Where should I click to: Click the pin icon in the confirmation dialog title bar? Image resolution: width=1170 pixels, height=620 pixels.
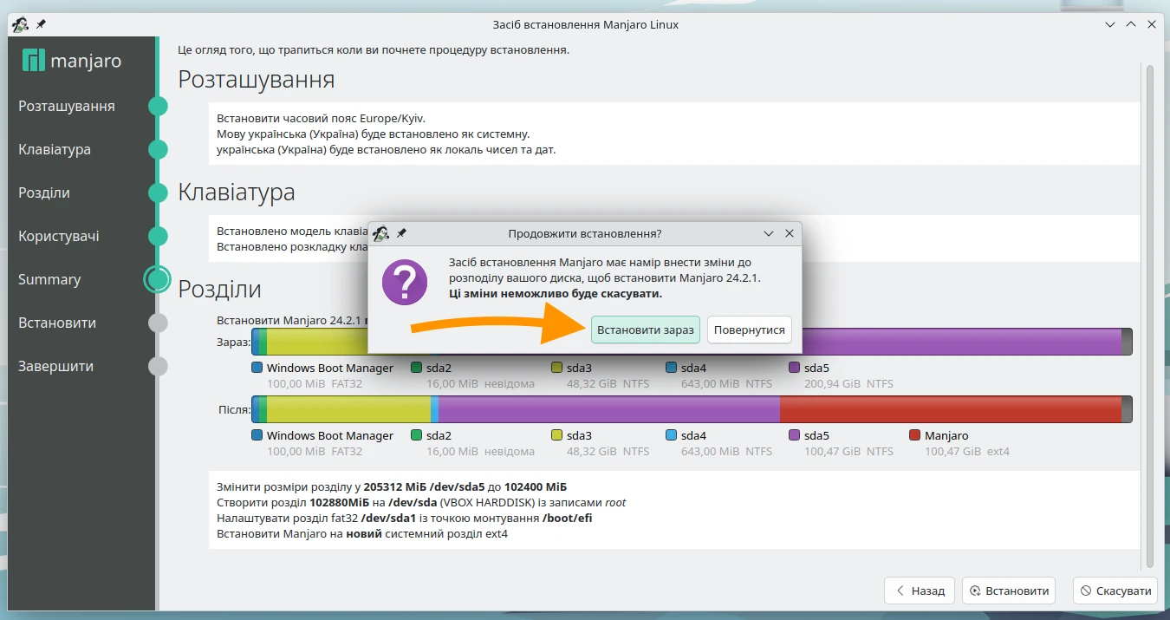[401, 233]
